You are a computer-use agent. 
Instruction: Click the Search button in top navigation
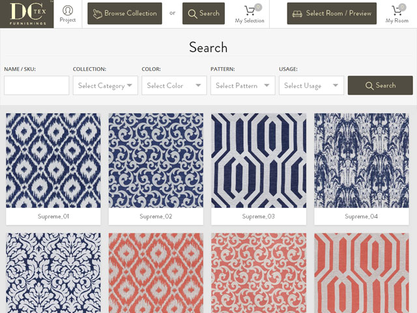[x=203, y=14]
